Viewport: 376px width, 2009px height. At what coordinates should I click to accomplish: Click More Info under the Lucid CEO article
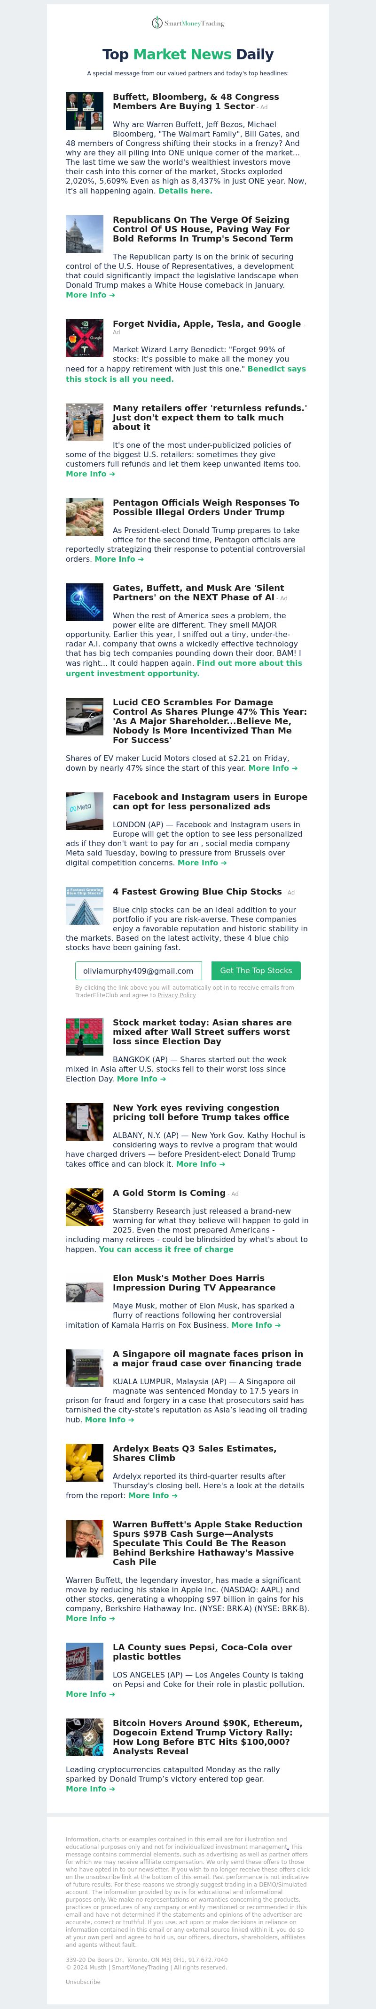[273, 768]
